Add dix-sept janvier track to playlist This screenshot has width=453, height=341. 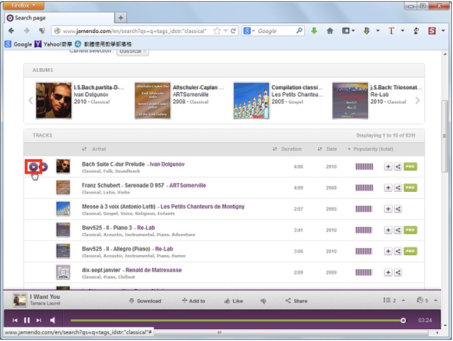388,272
